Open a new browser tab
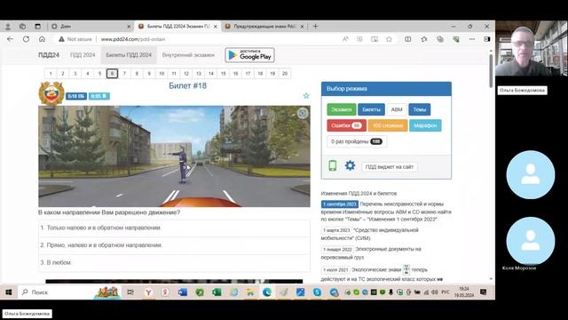Image resolution: width=568 pixels, height=320 pixels. (316, 26)
